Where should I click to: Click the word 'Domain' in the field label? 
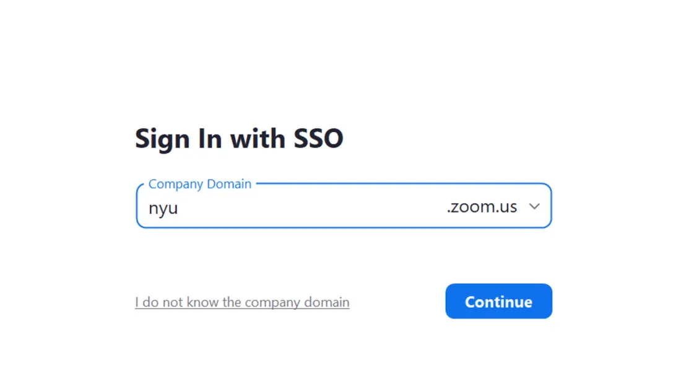(x=229, y=184)
